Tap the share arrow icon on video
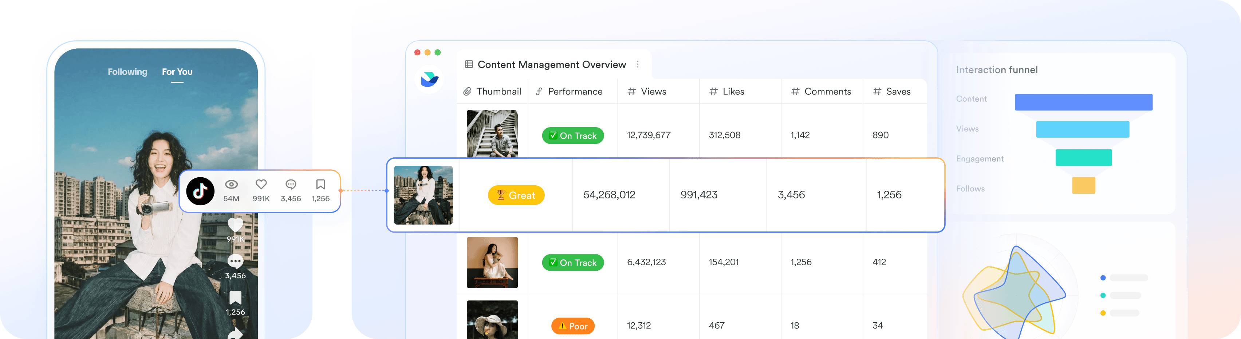Screen dimensions: 1241x339 pos(235,333)
